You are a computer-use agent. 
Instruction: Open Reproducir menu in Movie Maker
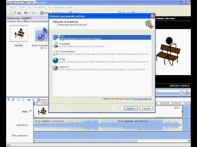(x=59, y=7)
